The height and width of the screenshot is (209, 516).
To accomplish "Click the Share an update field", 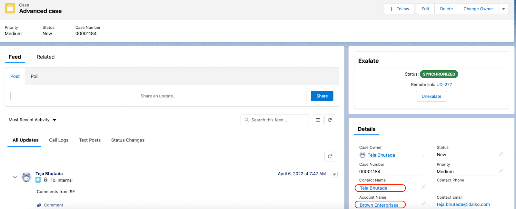I will tap(158, 96).
